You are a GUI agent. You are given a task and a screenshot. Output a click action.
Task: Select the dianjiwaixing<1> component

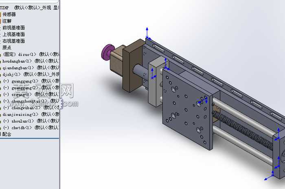tap(31, 115)
